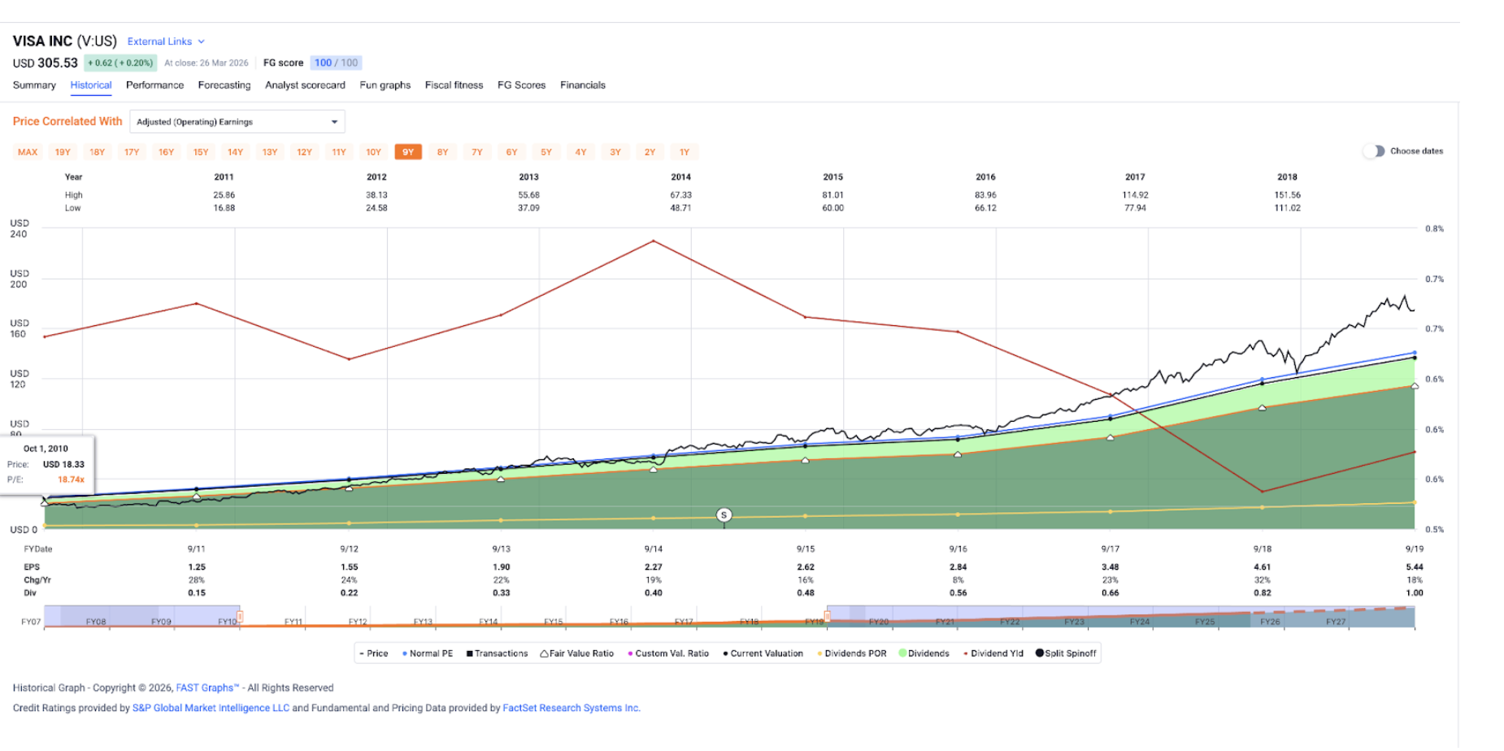Screen dimensions: 1504x751
Task: Click the USD 305.53 price text
Action: coord(46,63)
